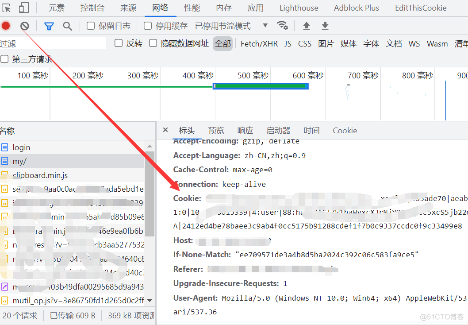Filter requests by WS type
468x325 pixels.
click(x=414, y=43)
